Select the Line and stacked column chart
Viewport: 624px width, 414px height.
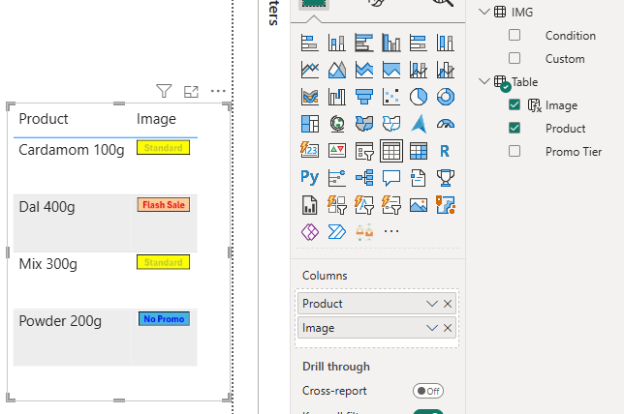coord(419,70)
